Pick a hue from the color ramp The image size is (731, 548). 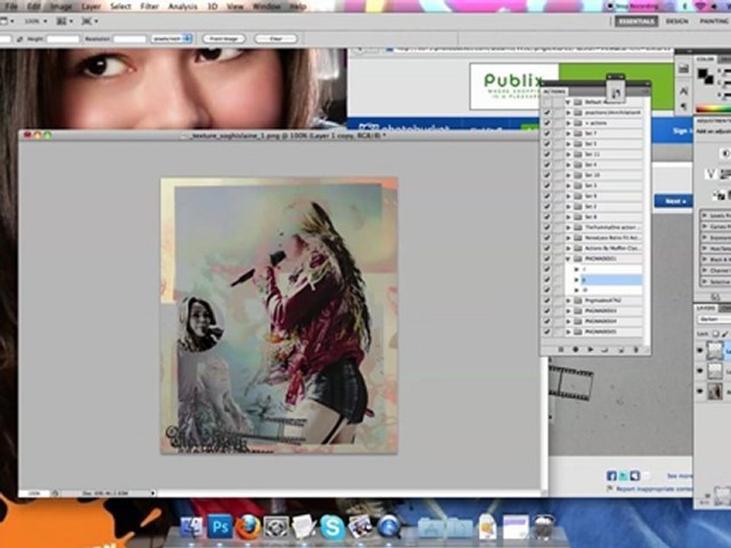[x=713, y=110]
